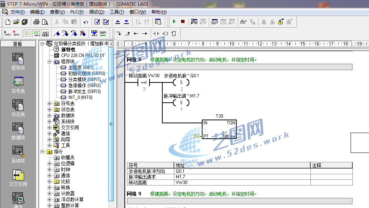Expand the 数据块 tree node

pos(50,115)
